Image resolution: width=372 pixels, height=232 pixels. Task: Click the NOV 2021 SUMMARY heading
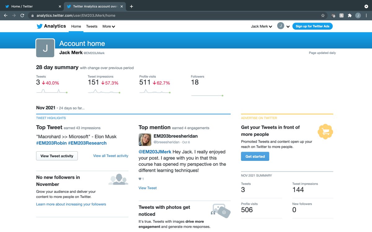(256, 175)
